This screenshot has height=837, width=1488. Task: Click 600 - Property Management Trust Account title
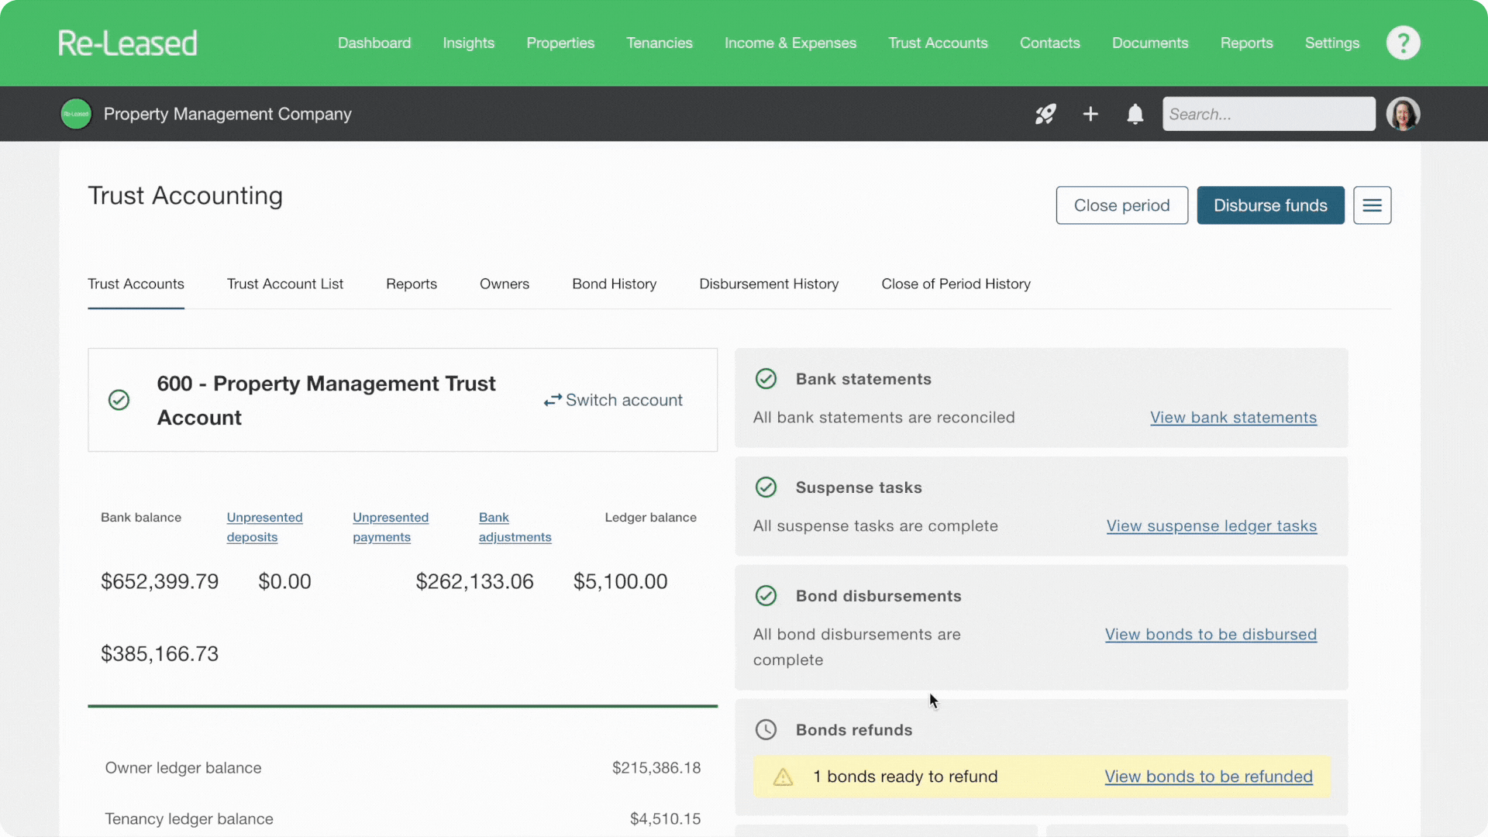pyautogui.click(x=325, y=401)
